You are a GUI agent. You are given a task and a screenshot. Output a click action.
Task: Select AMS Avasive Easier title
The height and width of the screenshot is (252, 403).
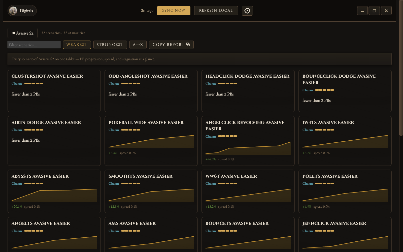click(x=132, y=223)
